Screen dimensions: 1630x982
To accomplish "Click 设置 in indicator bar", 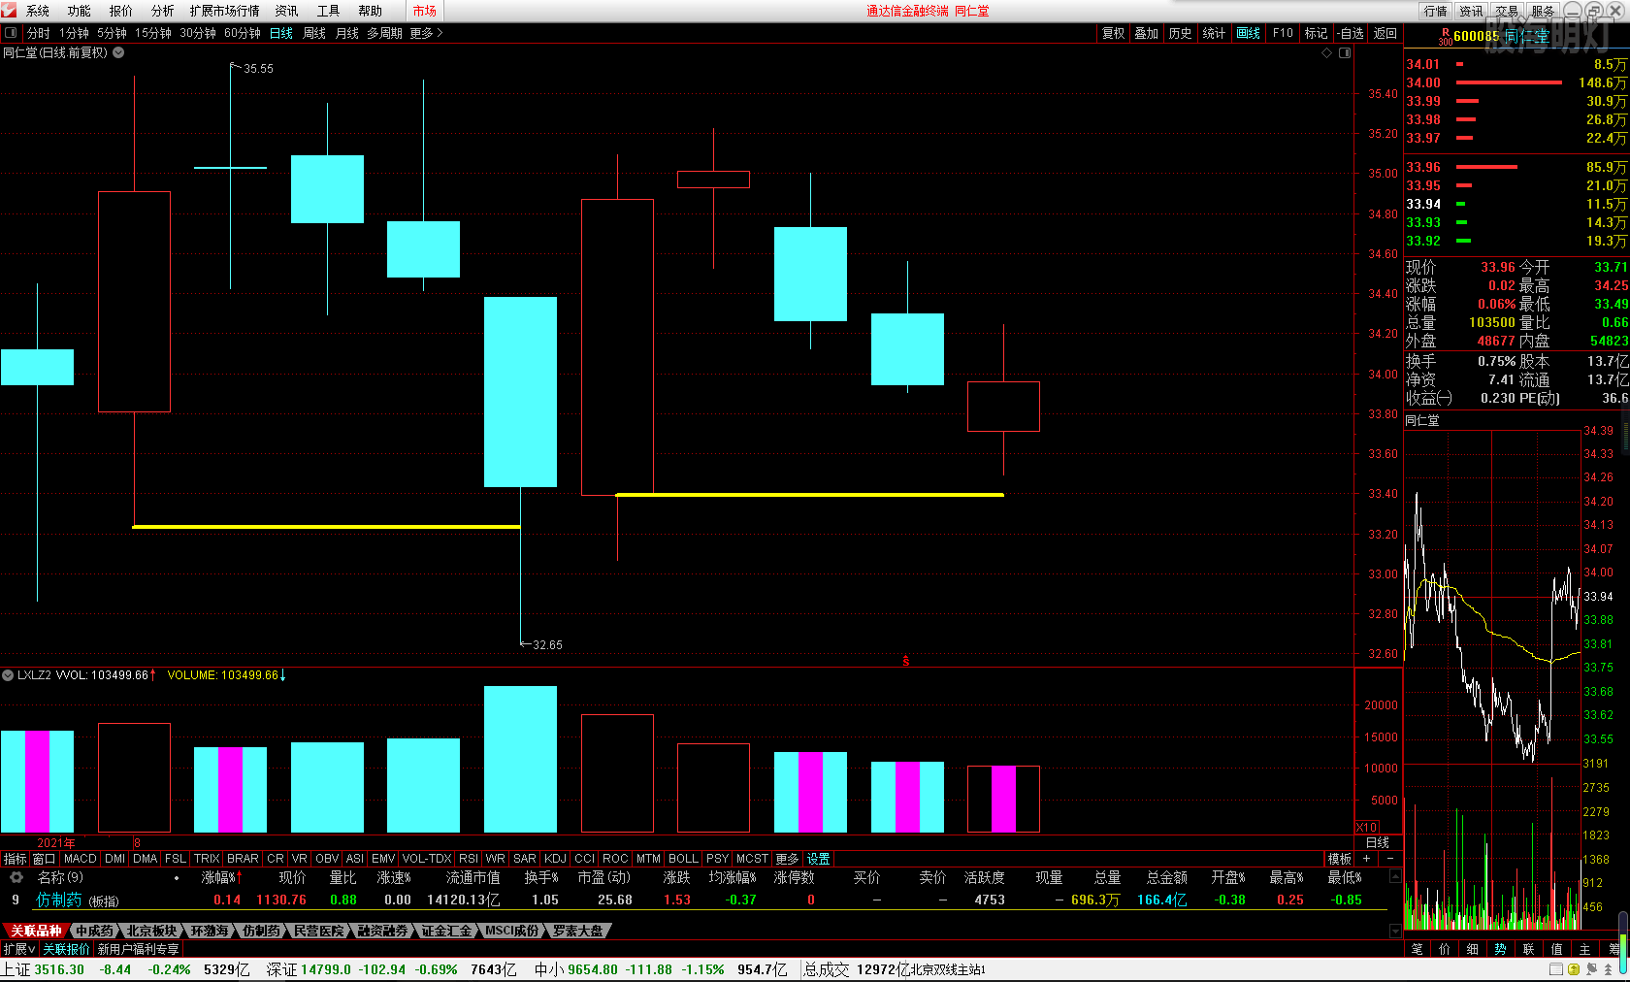I will coord(819,859).
